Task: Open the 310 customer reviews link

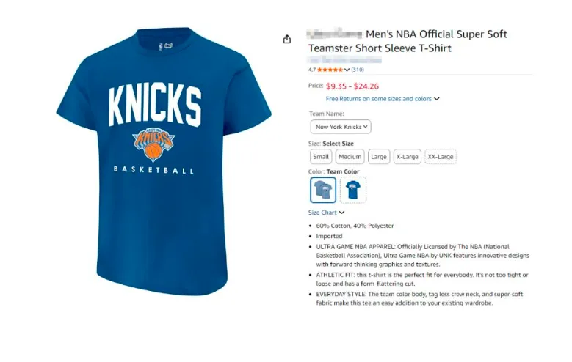Action: [358, 70]
